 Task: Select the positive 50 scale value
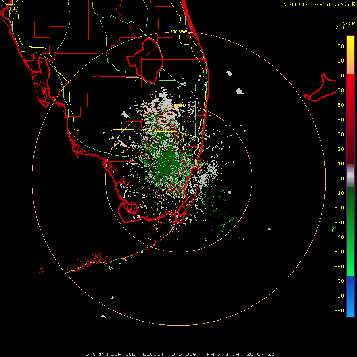[x=341, y=105]
